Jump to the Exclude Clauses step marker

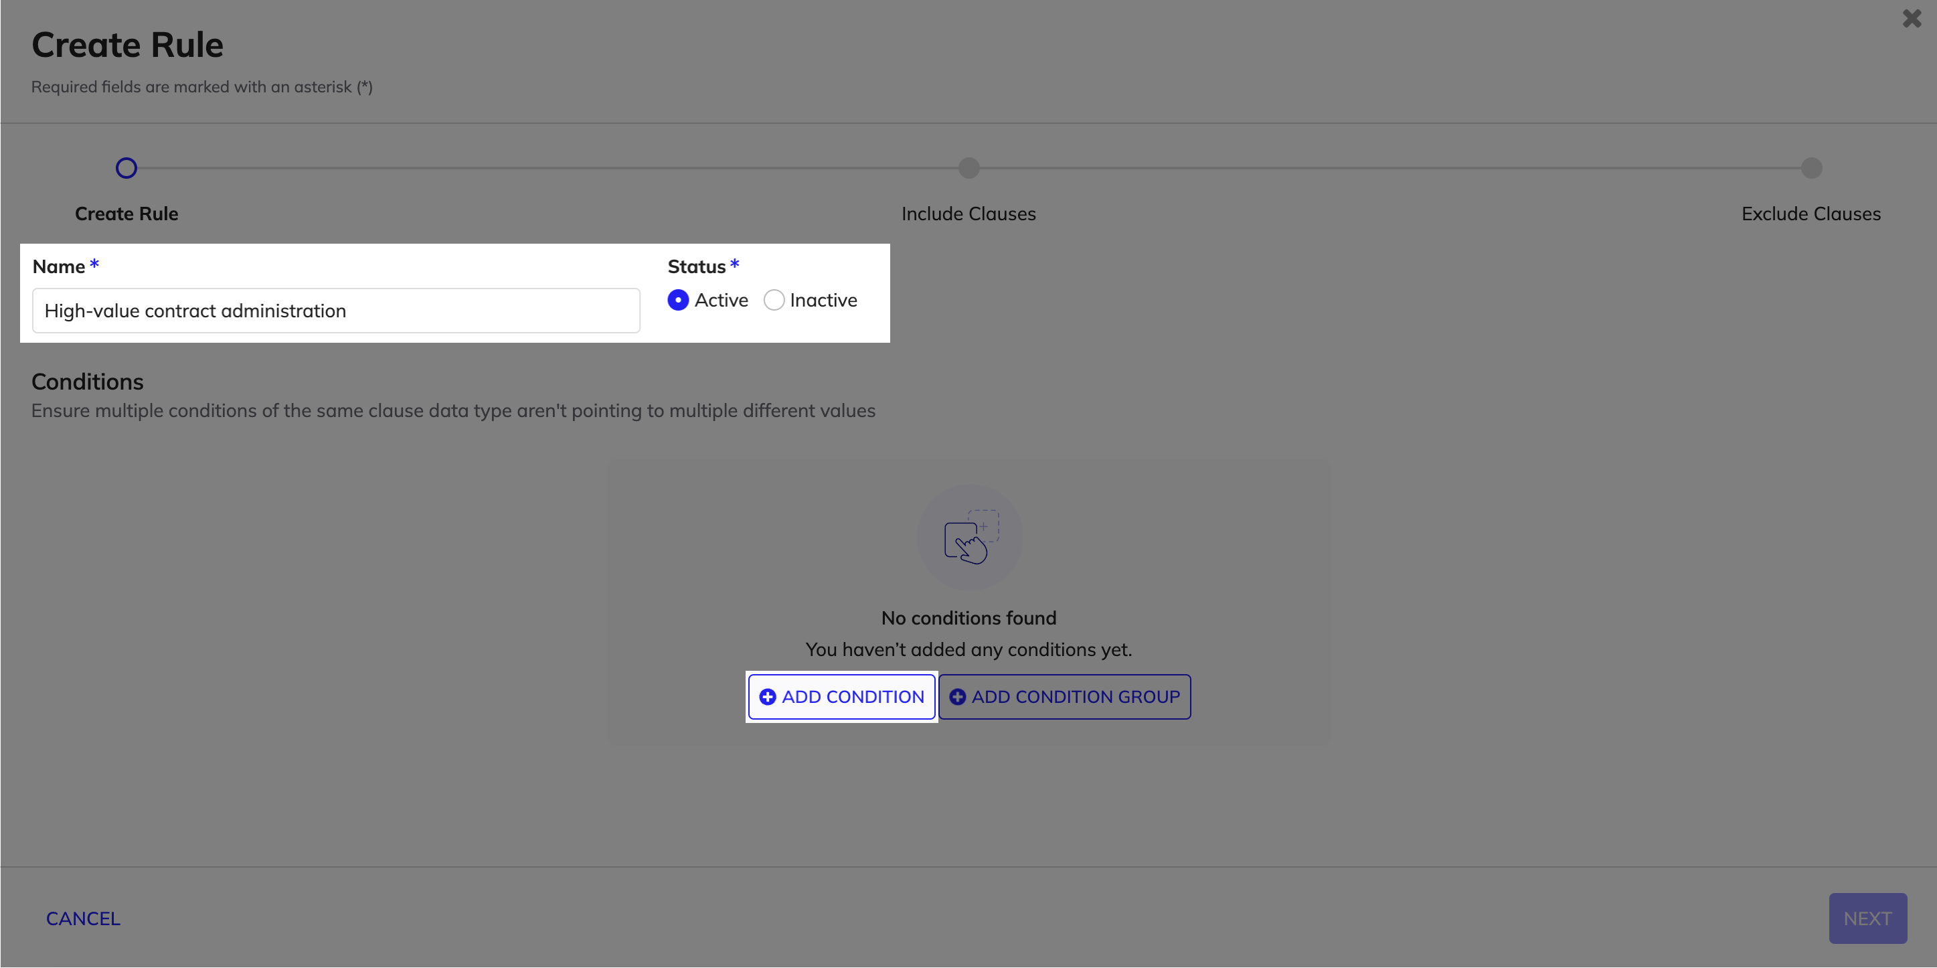1811,168
